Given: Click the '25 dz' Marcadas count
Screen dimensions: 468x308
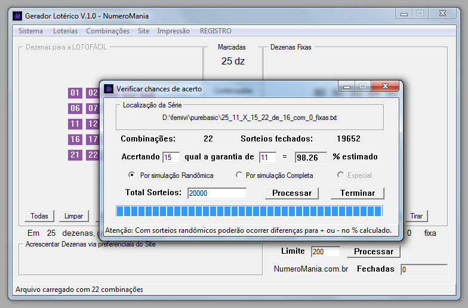Looking at the screenshot, I should pyautogui.click(x=233, y=61).
